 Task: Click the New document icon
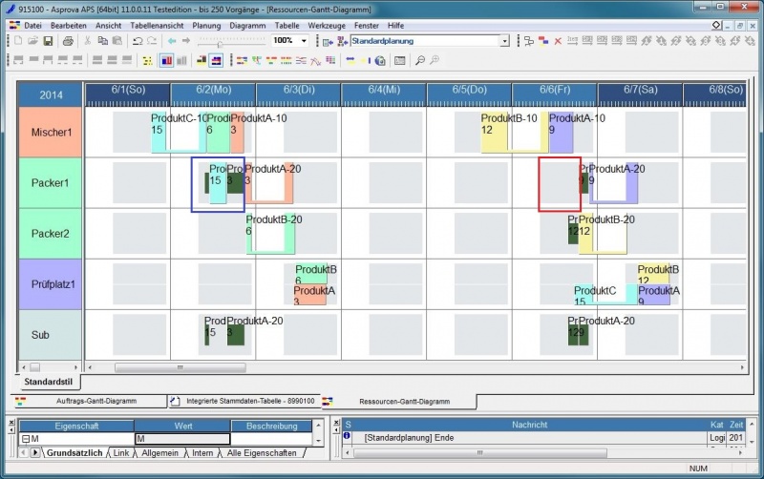point(18,41)
